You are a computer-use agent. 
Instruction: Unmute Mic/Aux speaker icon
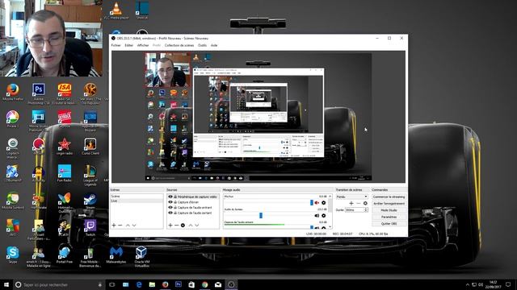pos(317,203)
